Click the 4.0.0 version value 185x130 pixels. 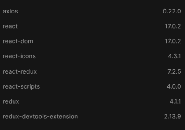click(174, 86)
